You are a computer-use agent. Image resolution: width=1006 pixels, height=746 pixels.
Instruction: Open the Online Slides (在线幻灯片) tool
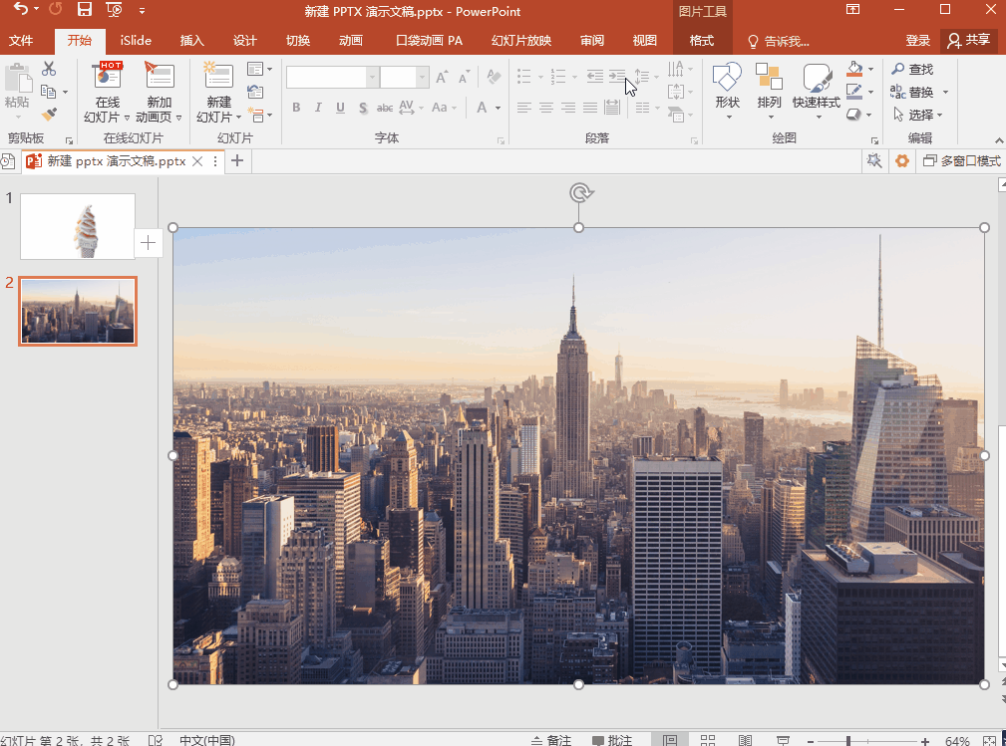click(108, 92)
